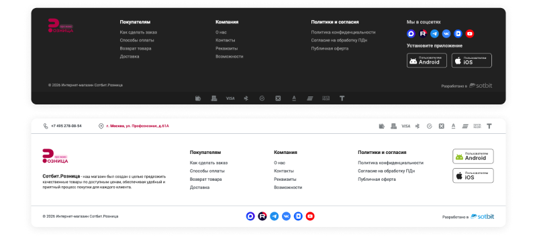537x241 pixels.
Task: Click crossed-square payment icon in light footer
Action: pyautogui.click(x=442, y=127)
